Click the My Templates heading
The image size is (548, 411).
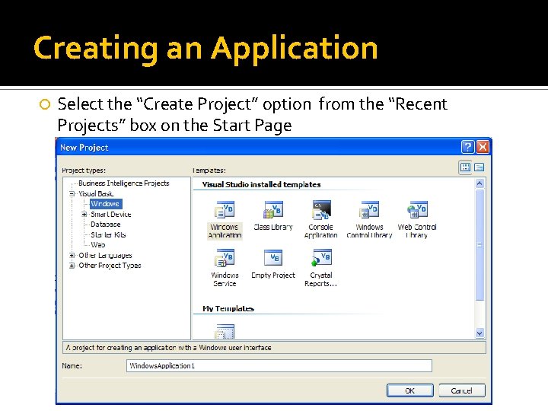pos(228,308)
